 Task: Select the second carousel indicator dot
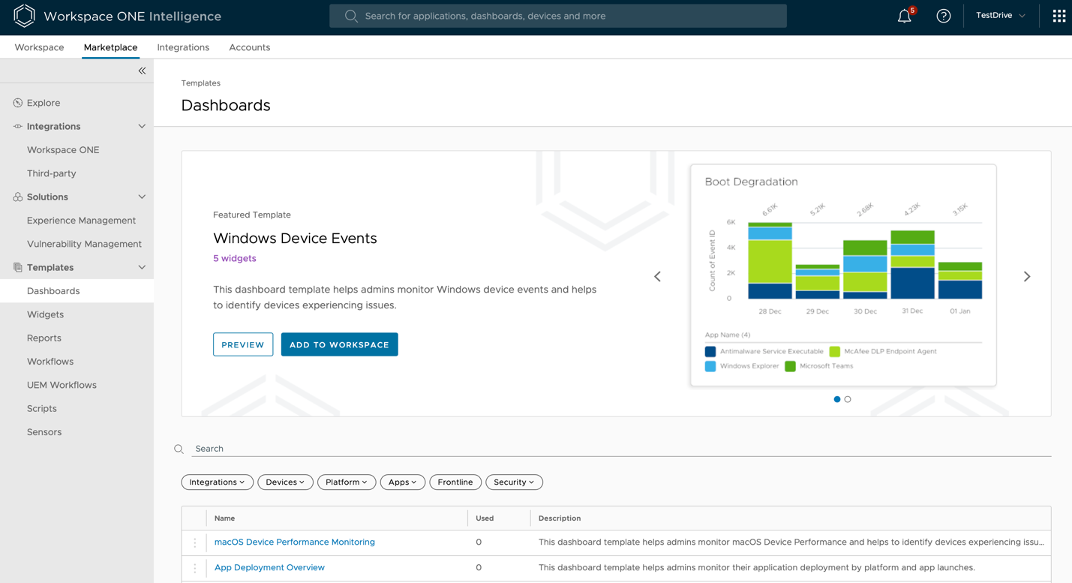[x=848, y=399]
